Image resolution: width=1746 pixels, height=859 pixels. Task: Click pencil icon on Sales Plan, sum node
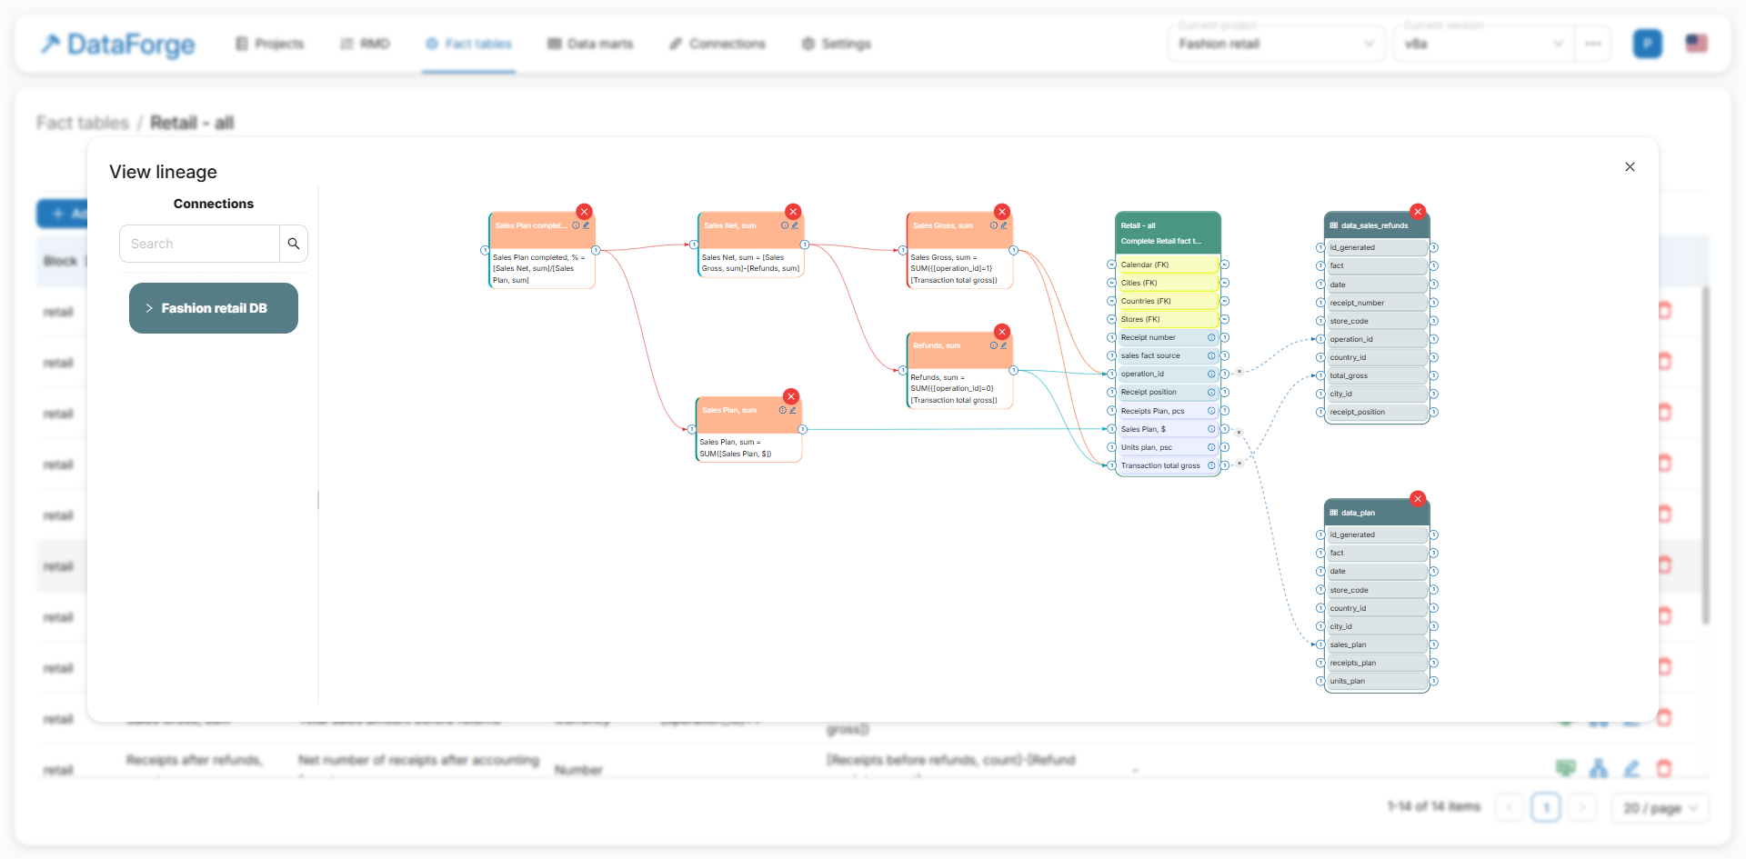[793, 411]
